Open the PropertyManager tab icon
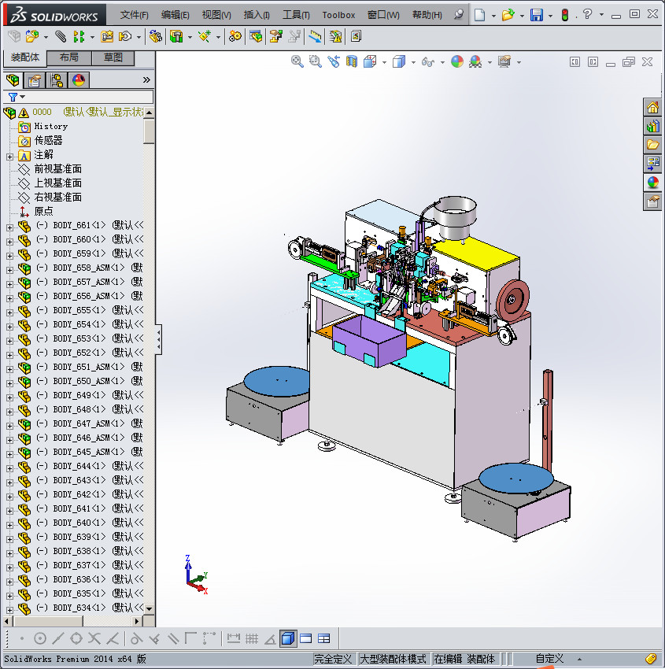The height and width of the screenshot is (669, 665). pyautogui.click(x=35, y=80)
